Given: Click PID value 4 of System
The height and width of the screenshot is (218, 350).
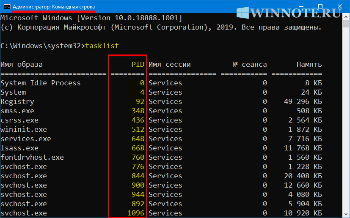Looking at the screenshot, I should tap(142, 92).
